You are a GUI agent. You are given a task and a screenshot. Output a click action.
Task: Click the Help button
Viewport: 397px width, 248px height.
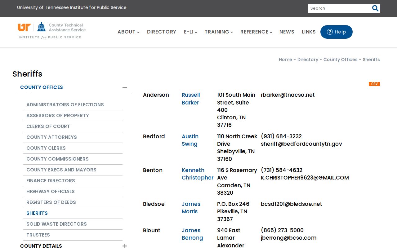(337, 32)
